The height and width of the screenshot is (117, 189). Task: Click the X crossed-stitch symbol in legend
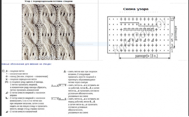pyautogui.click(x=7, y=79)
